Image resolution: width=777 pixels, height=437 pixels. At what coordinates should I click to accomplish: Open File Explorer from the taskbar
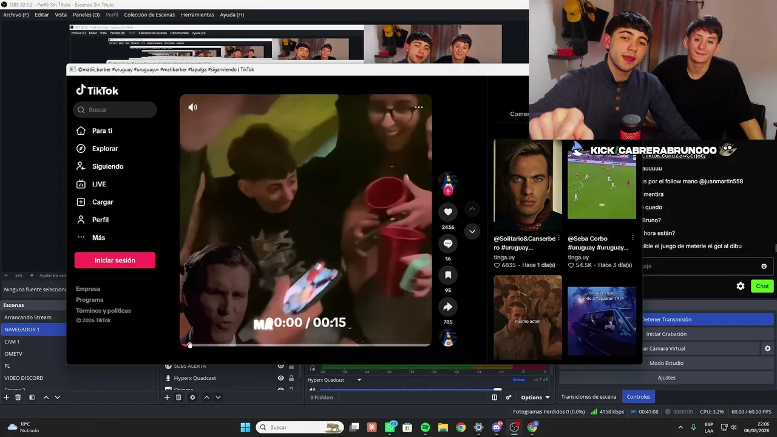[x=443, y=427]
